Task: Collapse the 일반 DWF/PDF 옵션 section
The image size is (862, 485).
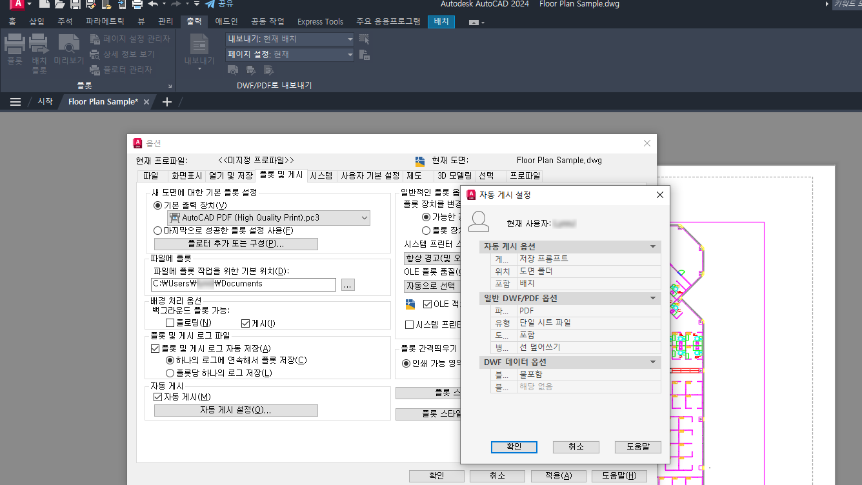Action: pyautogui.click(x=653, y=298)
